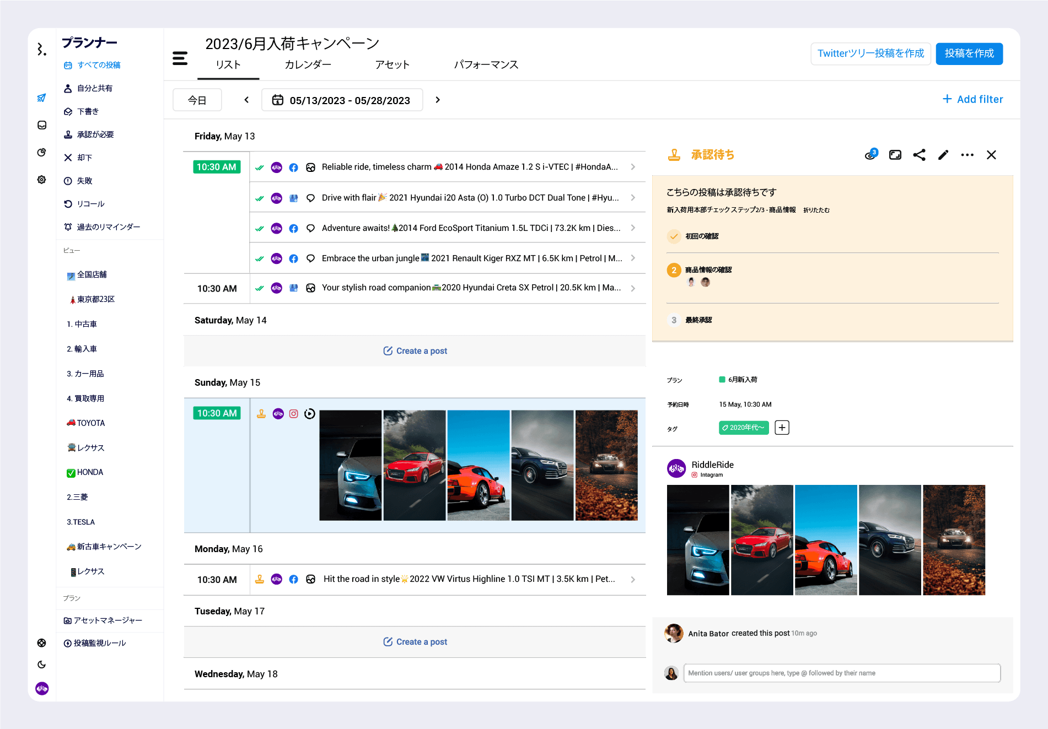Click the share icon in post panel
Image resolution: width=1048 pixels, height=729 pixels.
coord(919,155)
